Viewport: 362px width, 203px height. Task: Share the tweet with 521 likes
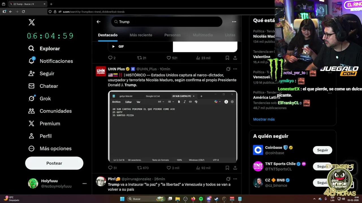click(235, 58)
